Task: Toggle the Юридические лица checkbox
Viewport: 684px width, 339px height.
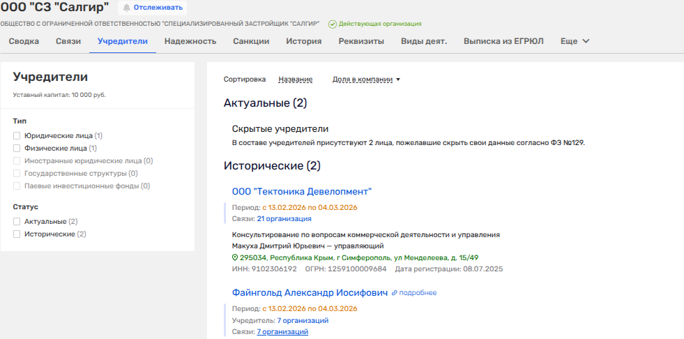Action: (x=17, y=136)
